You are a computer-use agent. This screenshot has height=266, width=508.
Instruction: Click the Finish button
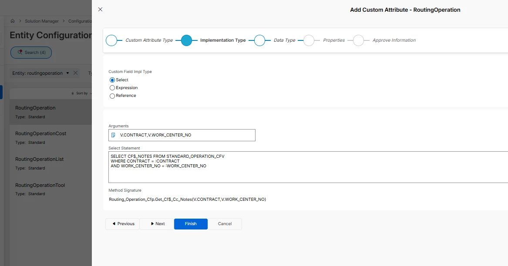tap(191, 224)
